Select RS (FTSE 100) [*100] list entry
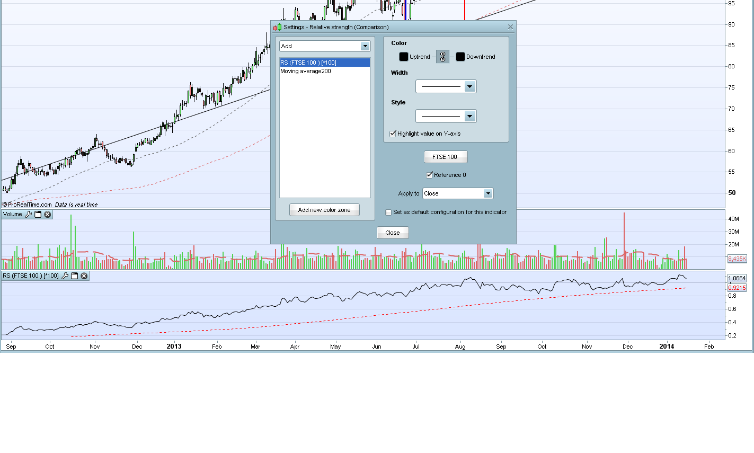Viewport: 754px width, 453px height. (325, 63)
